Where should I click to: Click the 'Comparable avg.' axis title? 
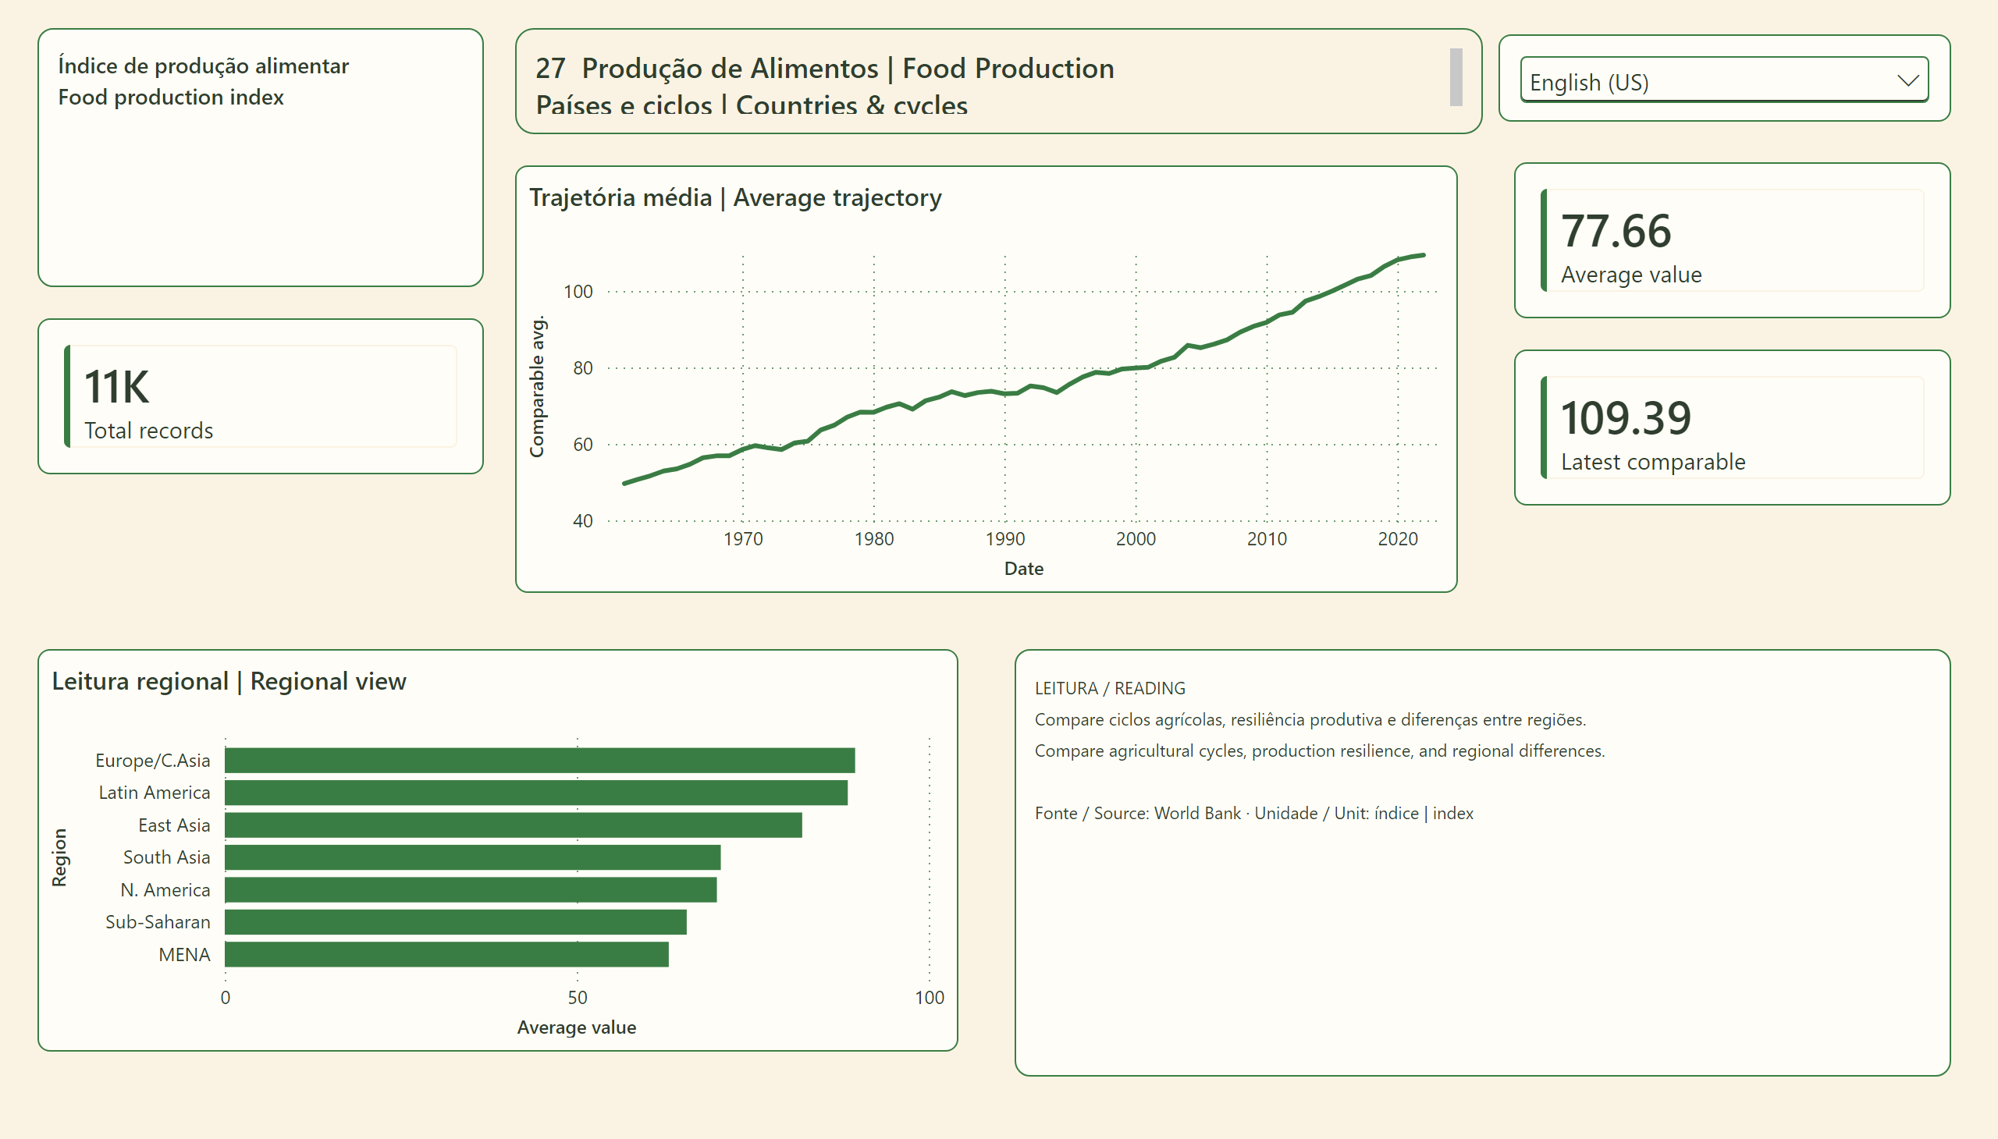click(x=537, y=387)
